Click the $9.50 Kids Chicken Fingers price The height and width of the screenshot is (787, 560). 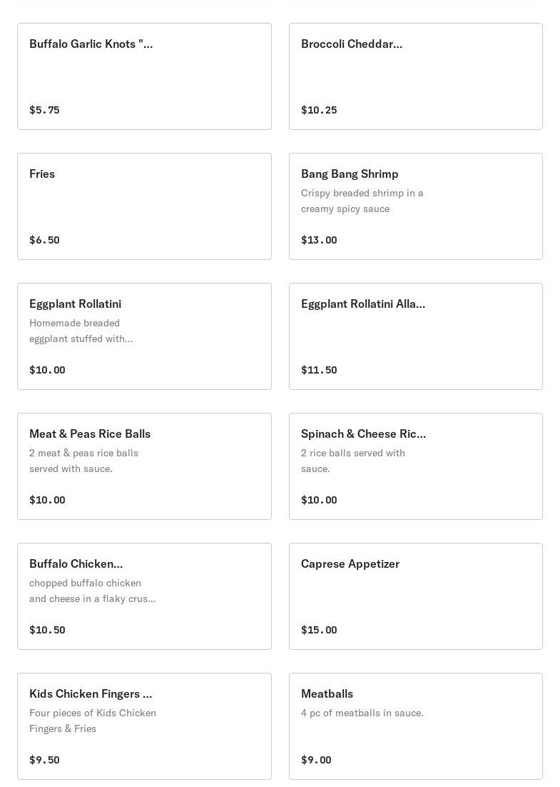point(44,760)
